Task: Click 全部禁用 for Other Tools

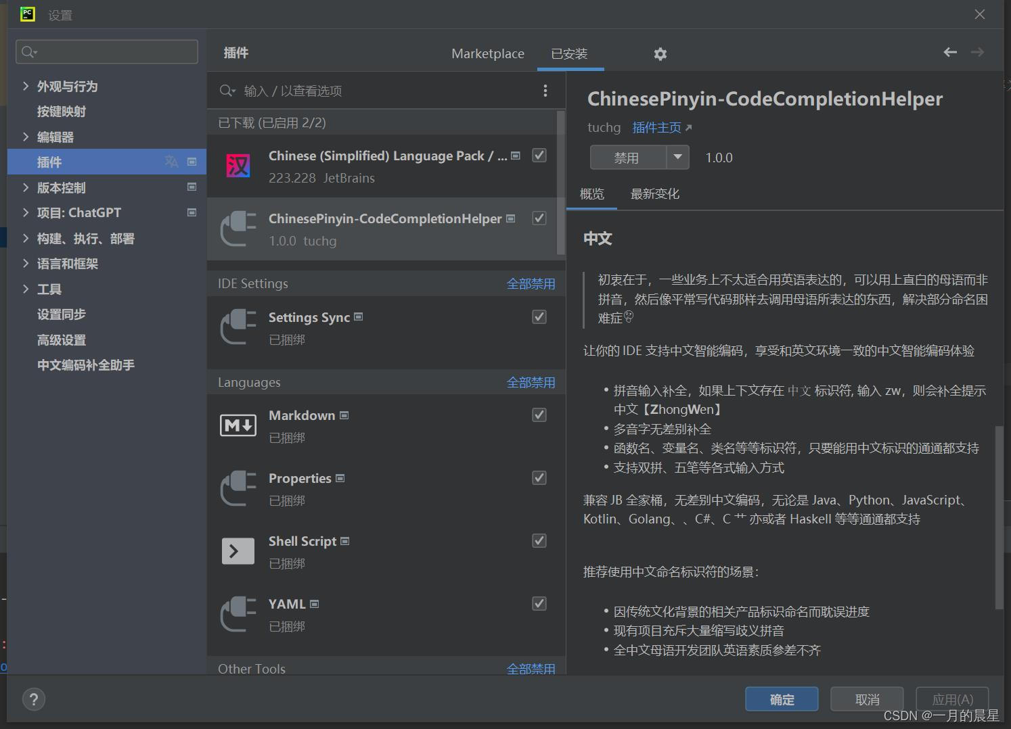Action: 531,669
